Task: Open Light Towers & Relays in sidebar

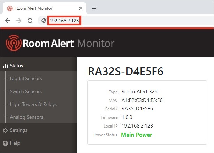Action: [x=33, y=105]
